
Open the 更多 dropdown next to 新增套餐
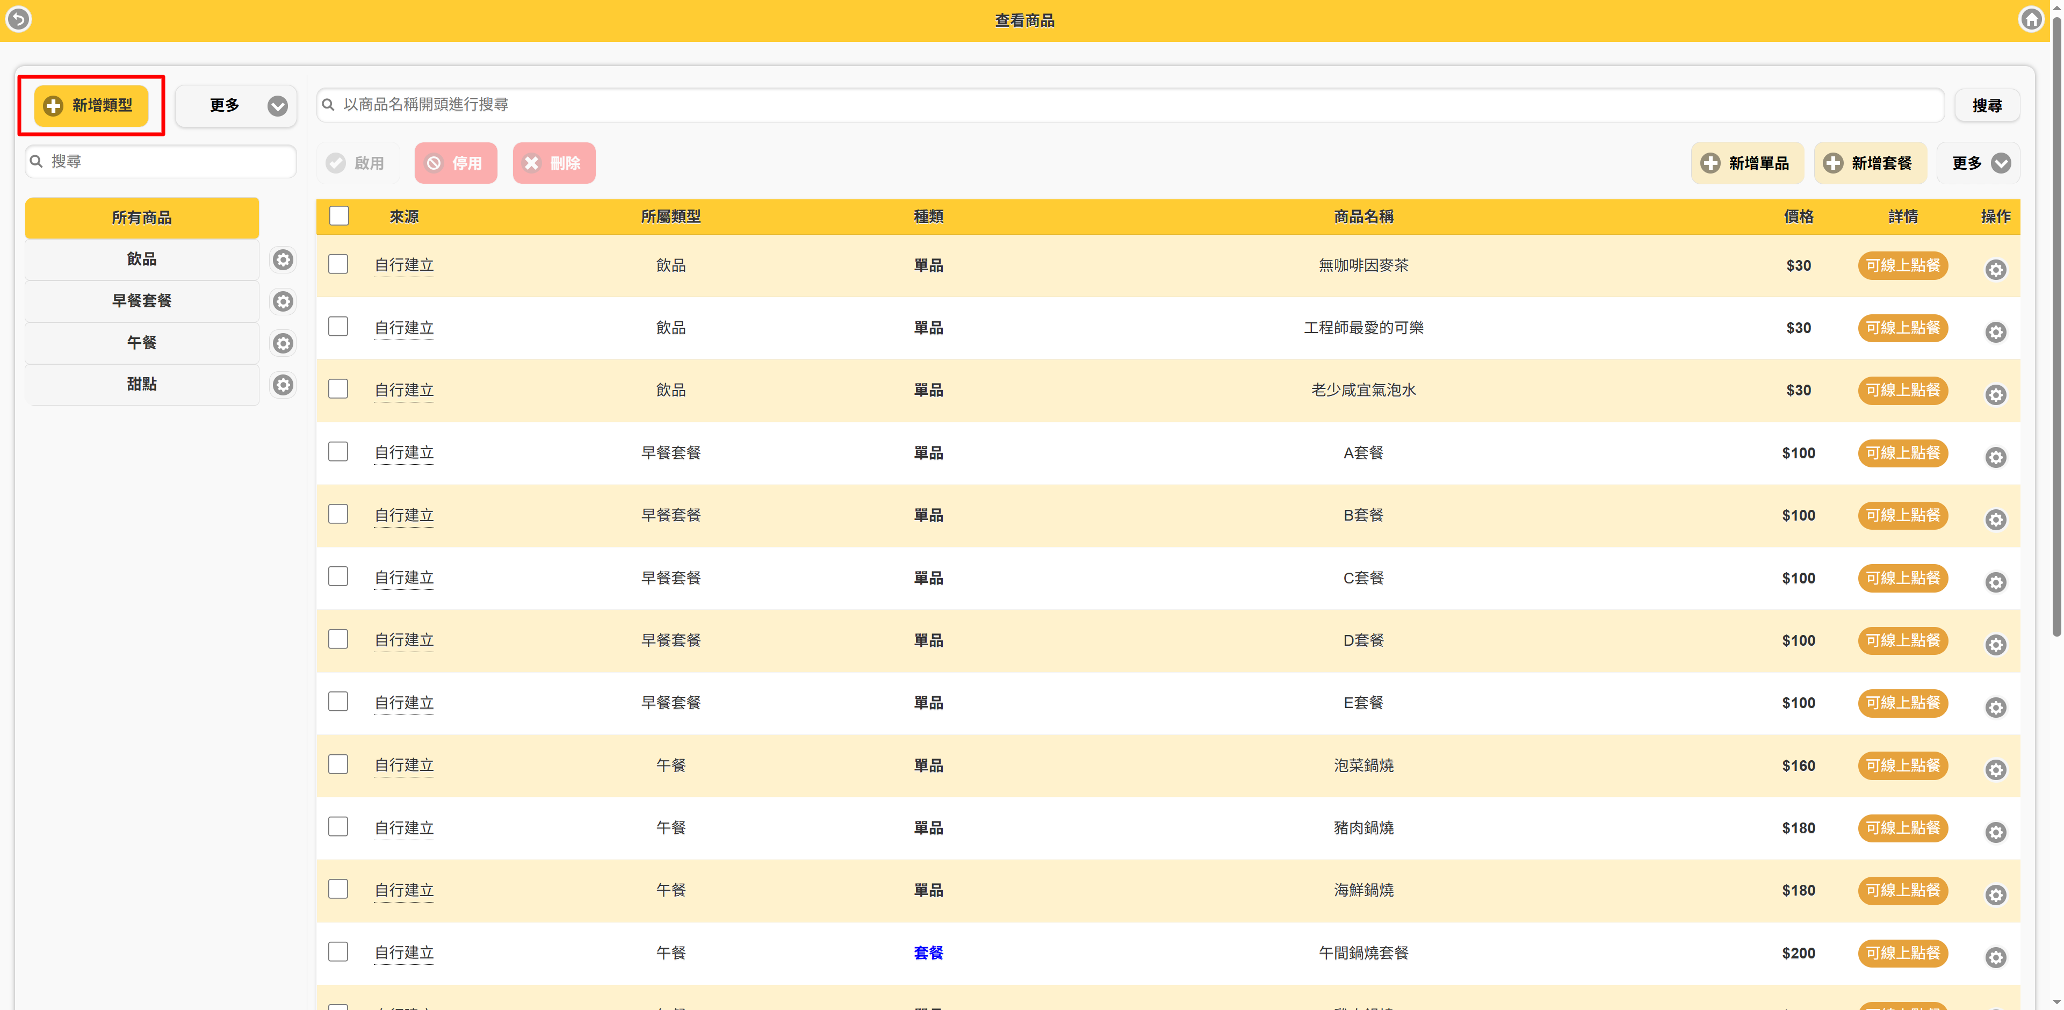click(1978, 163)
